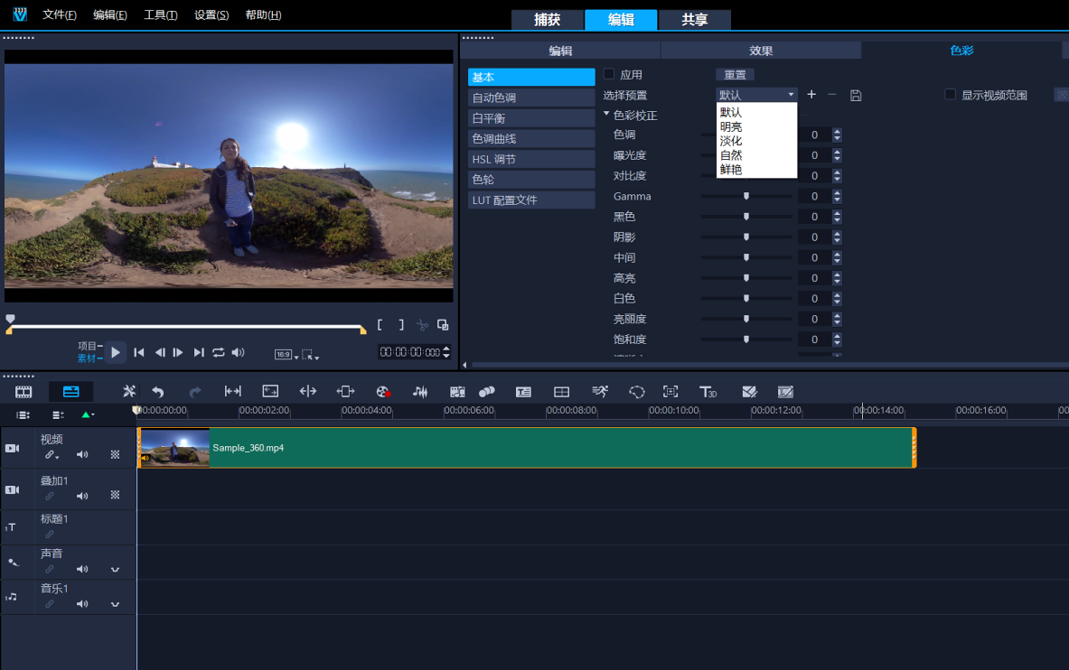Click the undo arrow in timeline toolbar
Viewport: 1069px width, 670px height.
(x=158, y=392)
